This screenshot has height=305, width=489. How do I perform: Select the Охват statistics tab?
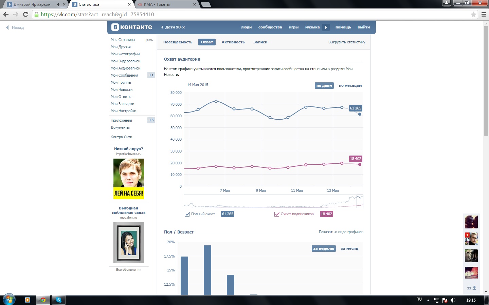pos(207,42)
